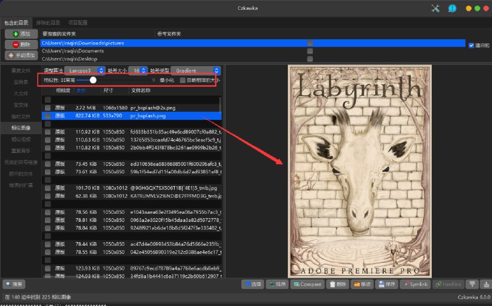Click the green 添加 add folder button
492x306 pixels.
[x=20, y=34]
